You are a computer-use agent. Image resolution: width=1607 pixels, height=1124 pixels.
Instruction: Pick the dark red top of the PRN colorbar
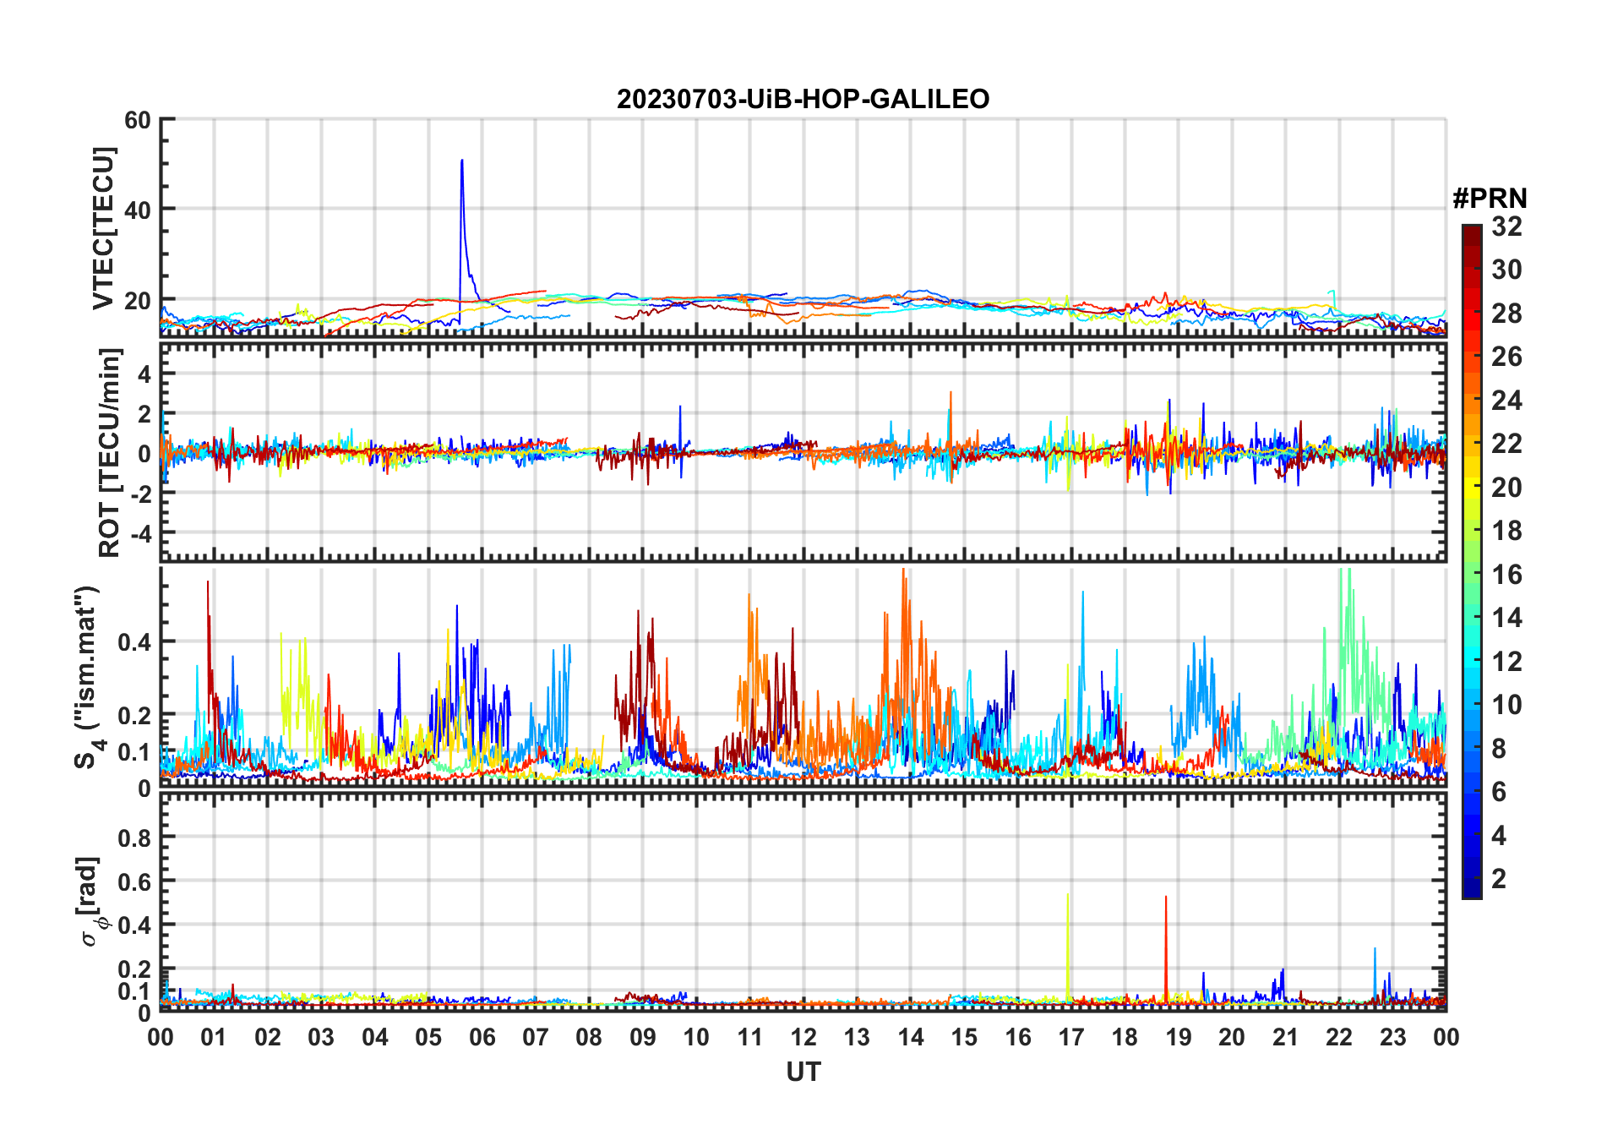(x=1471, y=231)
